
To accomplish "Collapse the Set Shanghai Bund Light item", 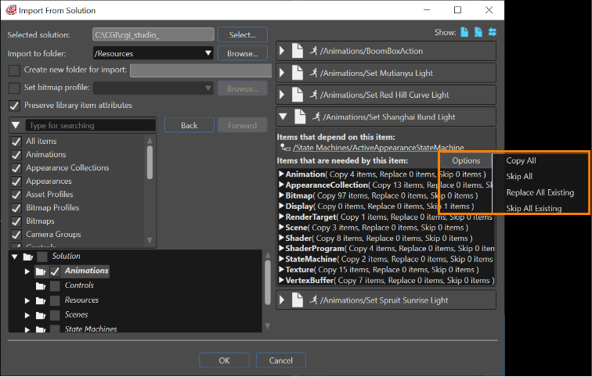I will pos(283,117).
